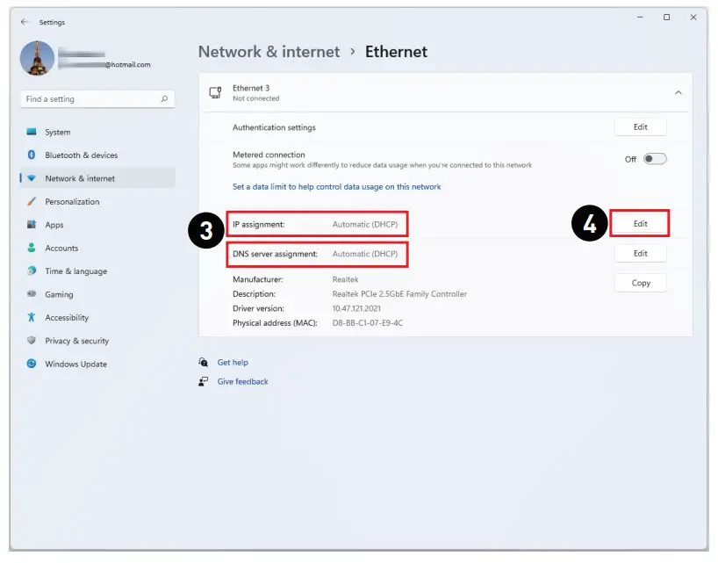Edit the DNS server assignment
The image size is (718, 563).
coord(640,253)
